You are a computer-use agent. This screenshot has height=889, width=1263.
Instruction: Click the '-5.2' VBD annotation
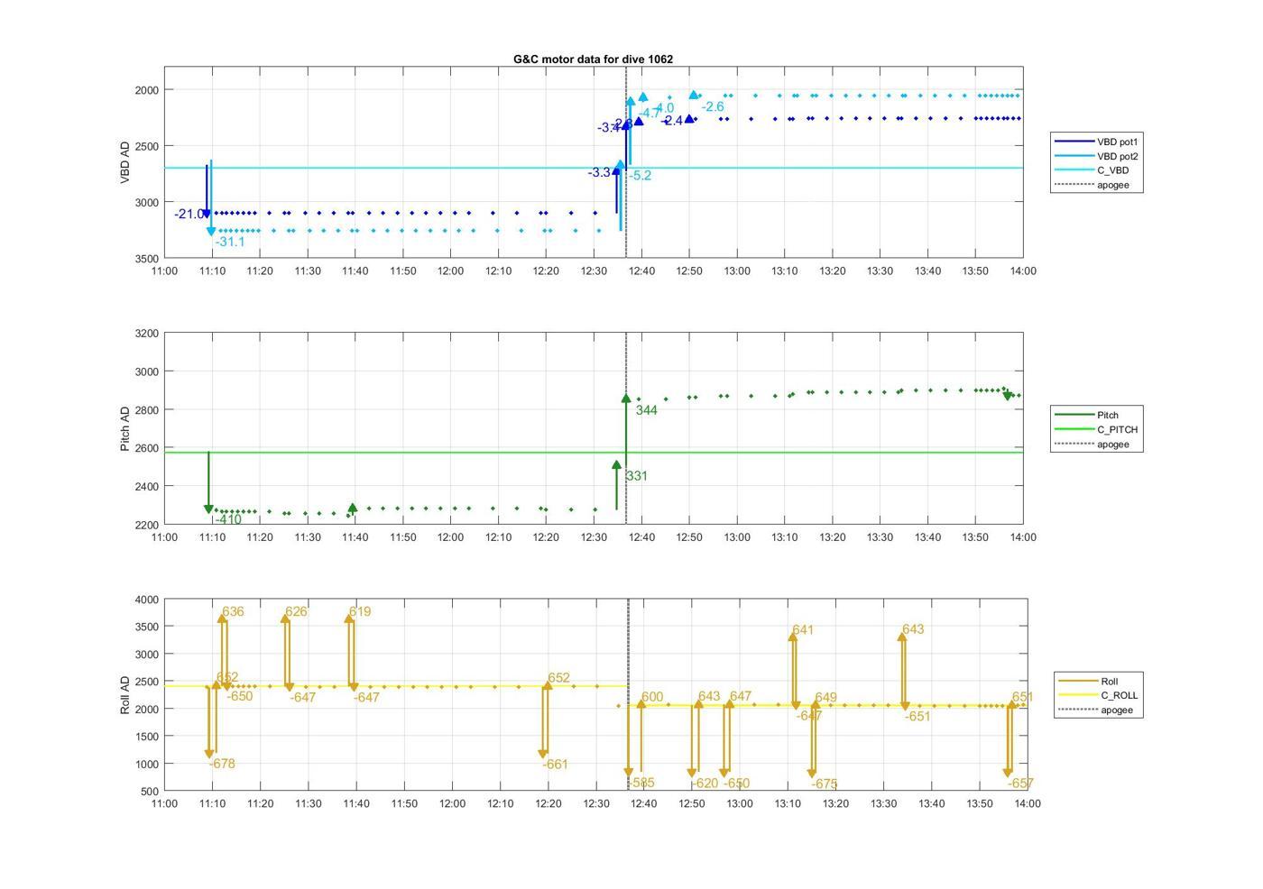(641, 176)
